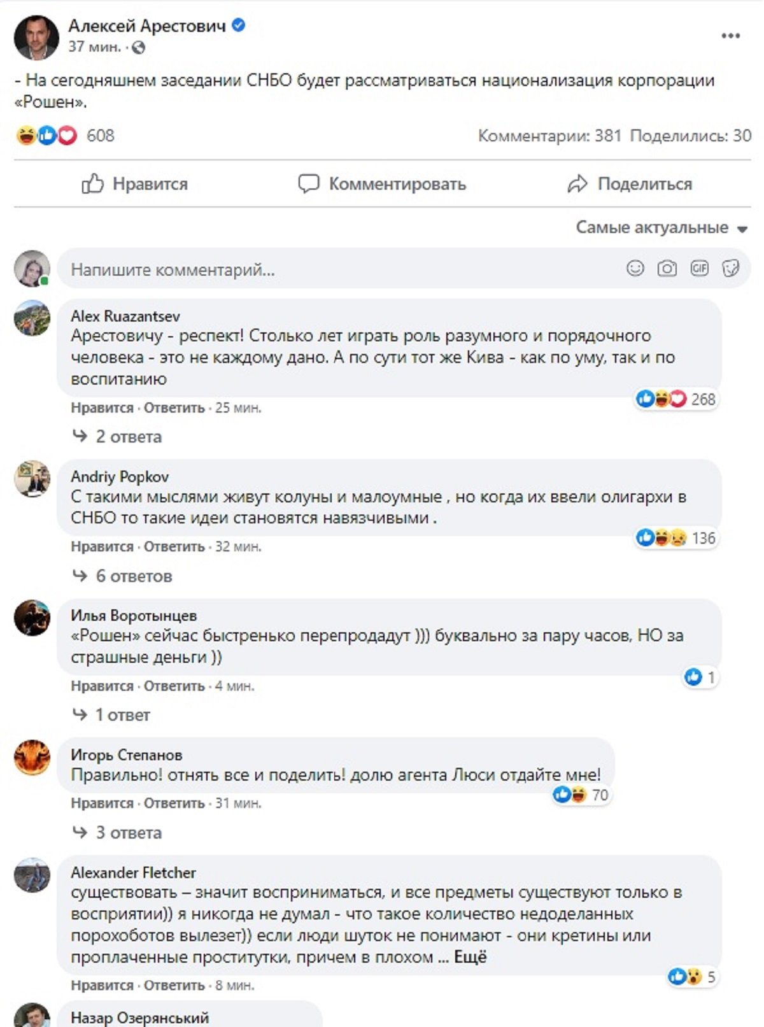
Task: Open the Самые актуальные sort dropdown
Action: click(x=661, y=227)
